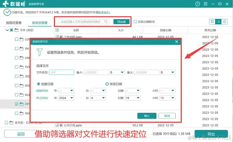The image size is (233, 142).
Task: Sort by 大小 column header
Action: point(120,30)
